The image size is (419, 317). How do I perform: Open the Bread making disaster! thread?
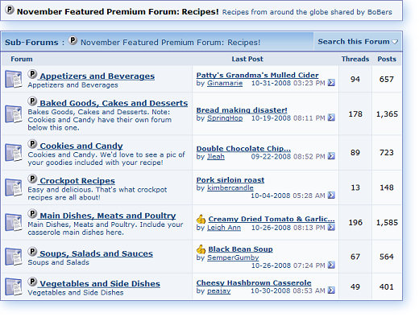pos(242,110)
